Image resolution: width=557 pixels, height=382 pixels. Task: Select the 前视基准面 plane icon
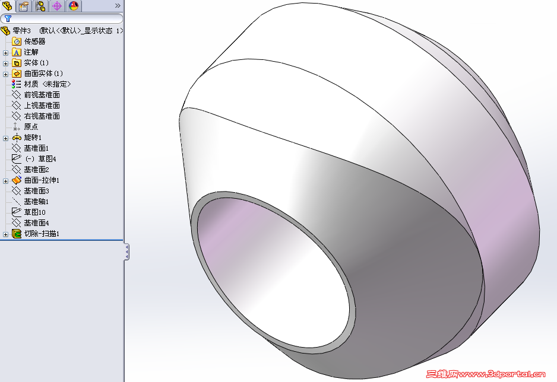17,95
